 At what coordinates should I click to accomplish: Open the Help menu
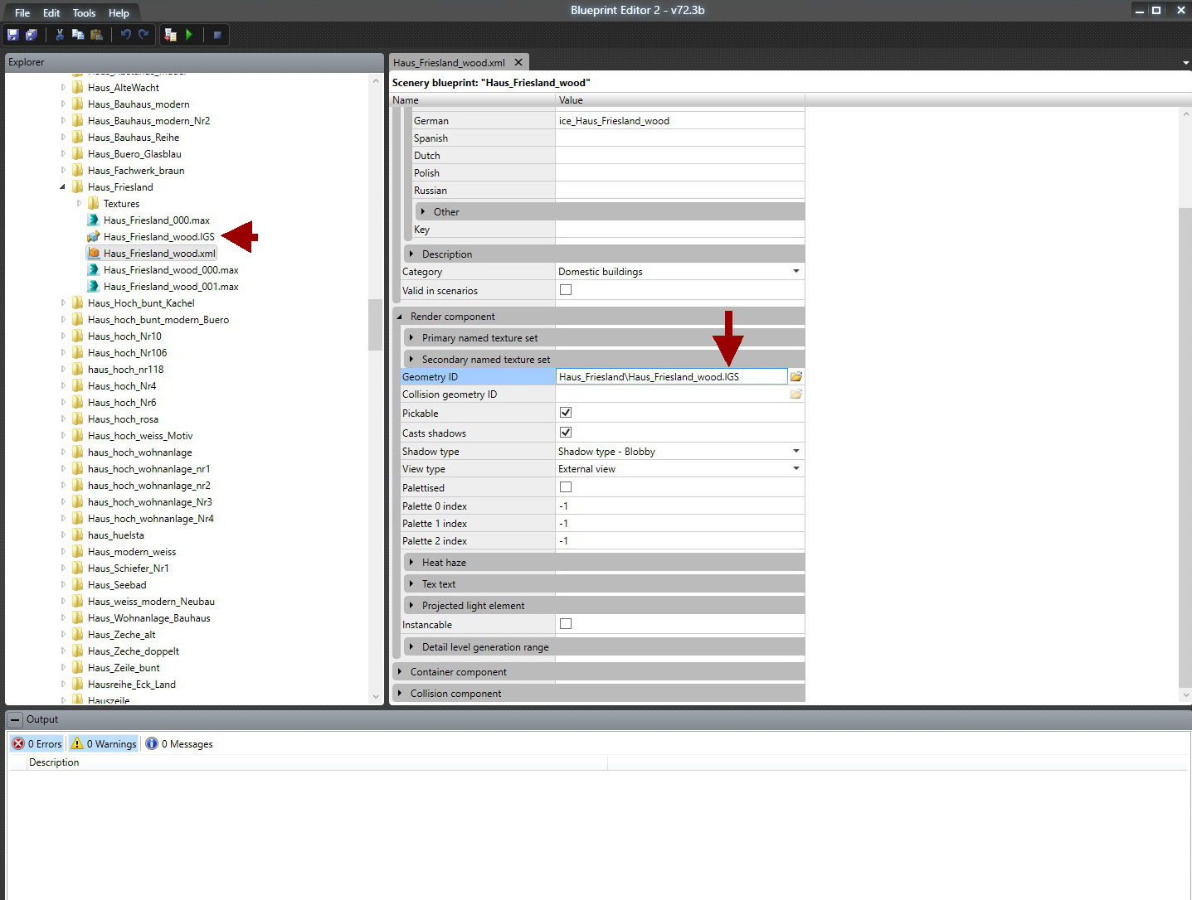[119, 13]
